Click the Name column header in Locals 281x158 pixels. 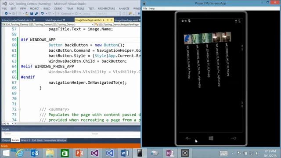tap(7, 133)
